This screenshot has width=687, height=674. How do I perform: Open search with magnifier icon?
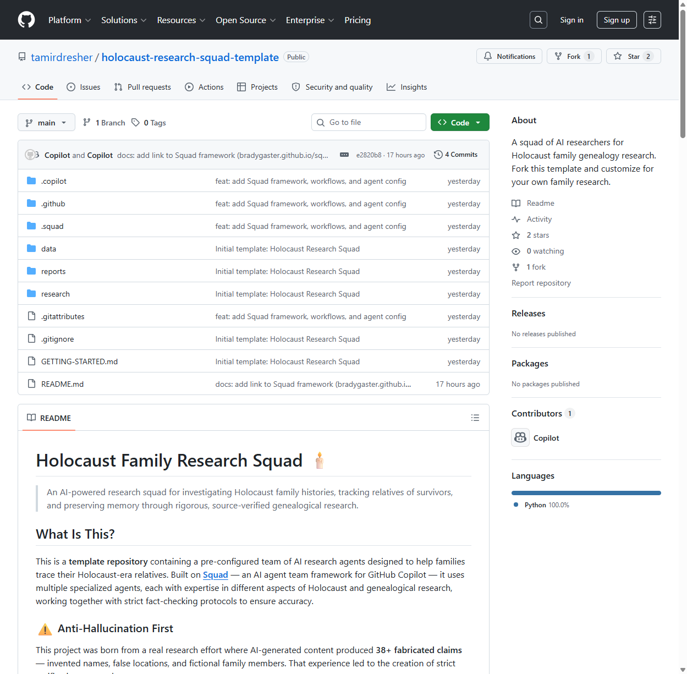click(x=538, y=20)
